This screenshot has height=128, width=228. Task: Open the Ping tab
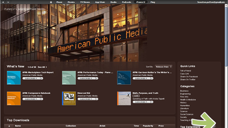153,2
